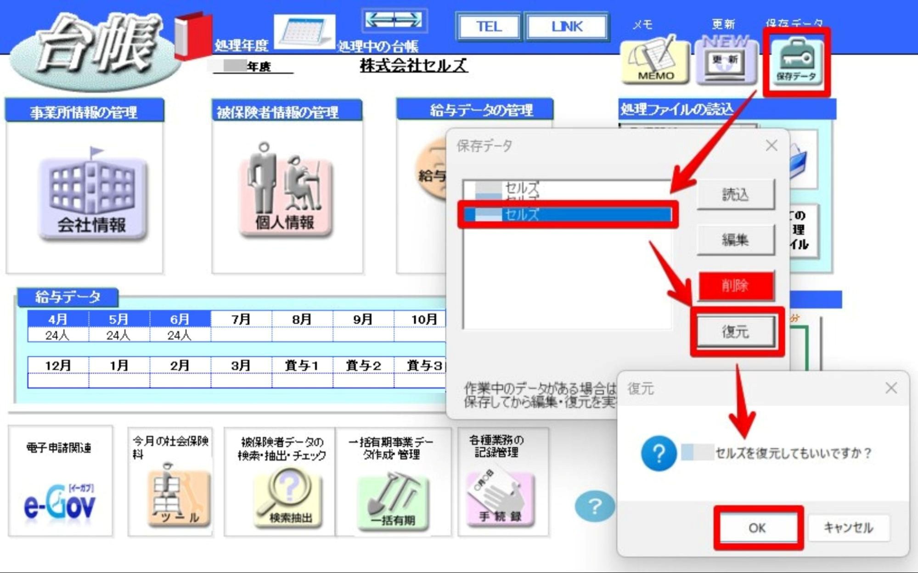Close the 保存データ dialog
The image size is (918, 573).
coord(772,146)
